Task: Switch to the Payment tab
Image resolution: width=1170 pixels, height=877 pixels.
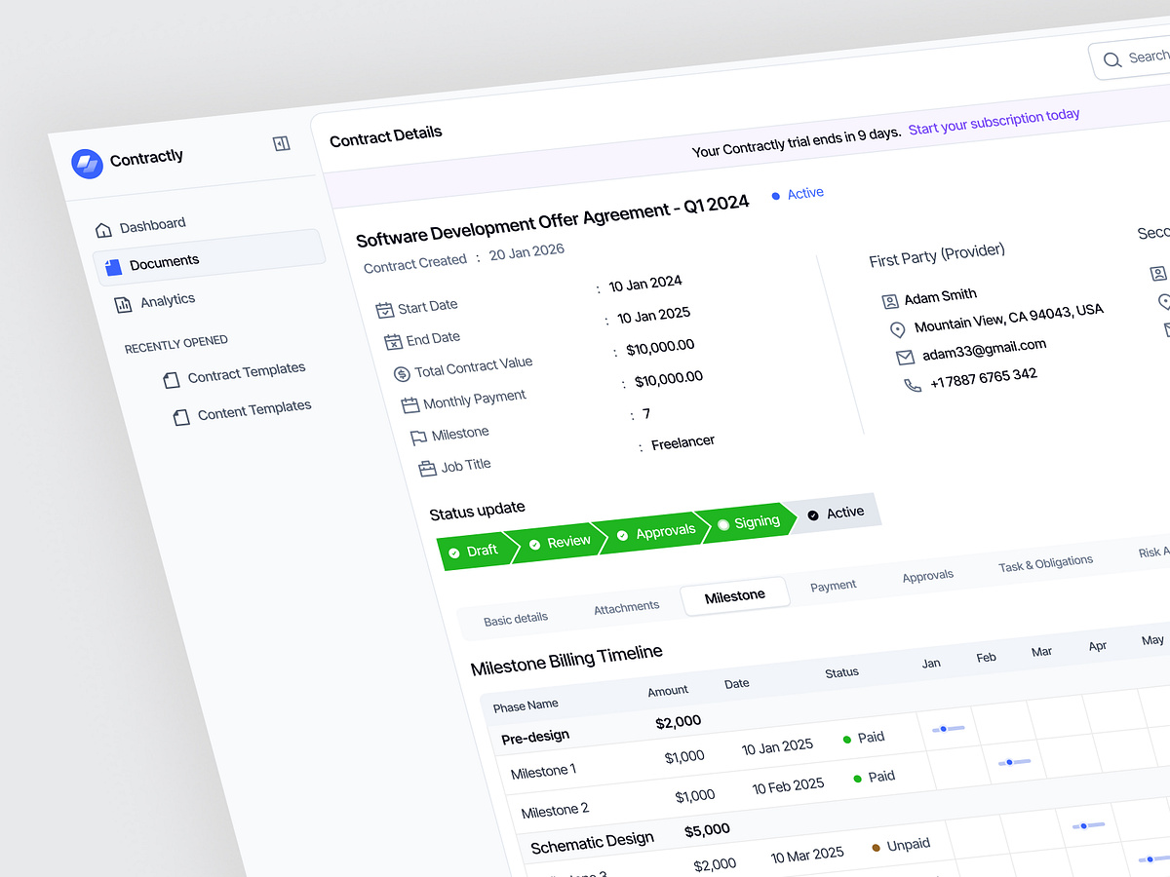Action: (834, 586)
